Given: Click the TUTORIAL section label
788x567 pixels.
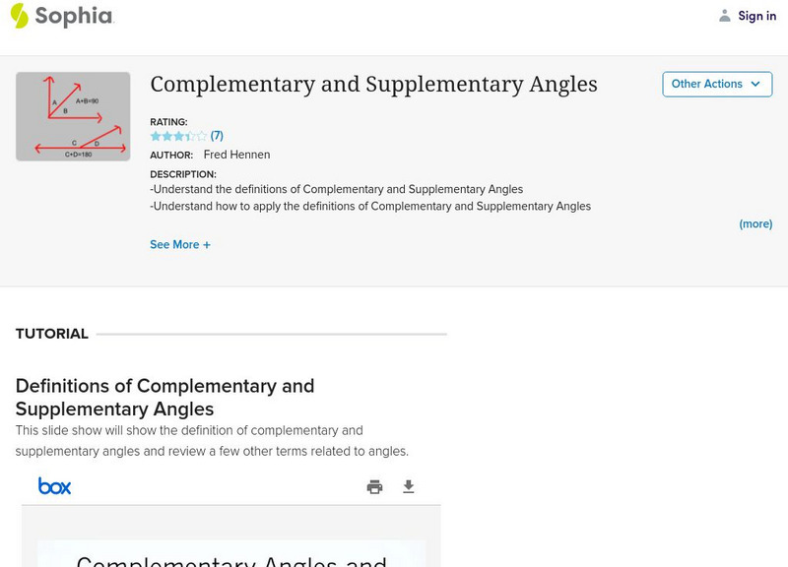Looking at the screenshot, I should coord(52,334).
